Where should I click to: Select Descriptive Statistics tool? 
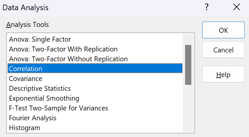[40, 88]
